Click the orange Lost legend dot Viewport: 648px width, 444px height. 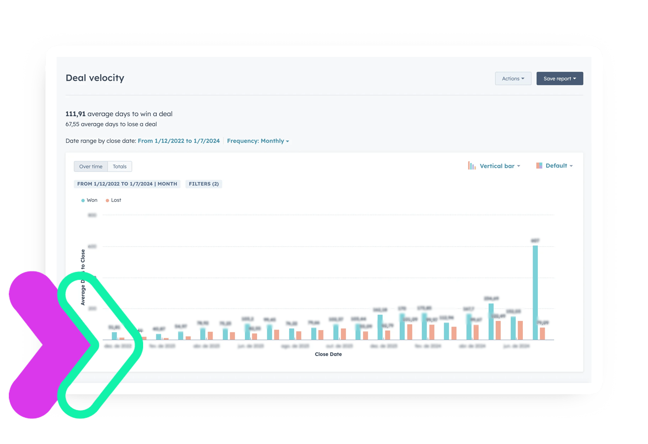coord(108,201)
